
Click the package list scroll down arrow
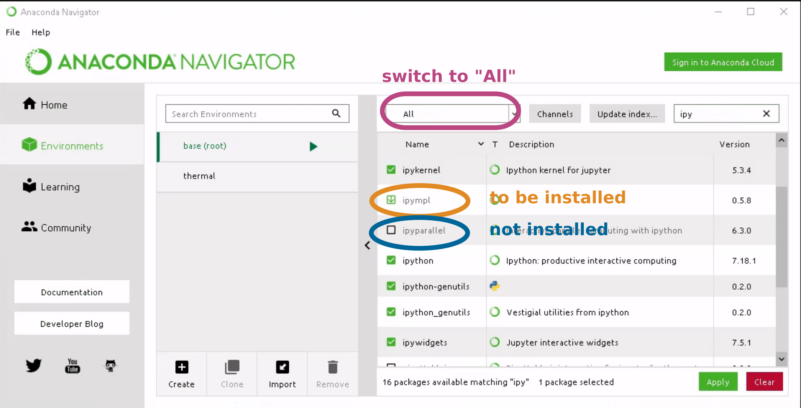click(x=782, y=359)
